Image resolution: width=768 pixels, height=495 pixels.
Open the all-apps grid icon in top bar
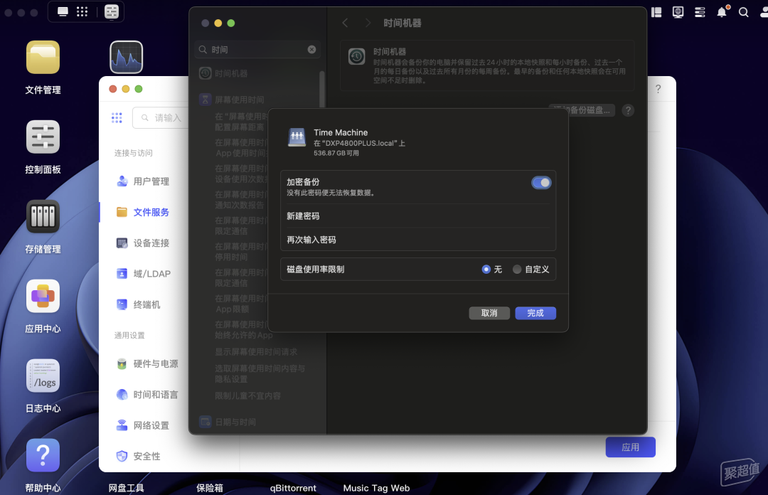point(82,12)
